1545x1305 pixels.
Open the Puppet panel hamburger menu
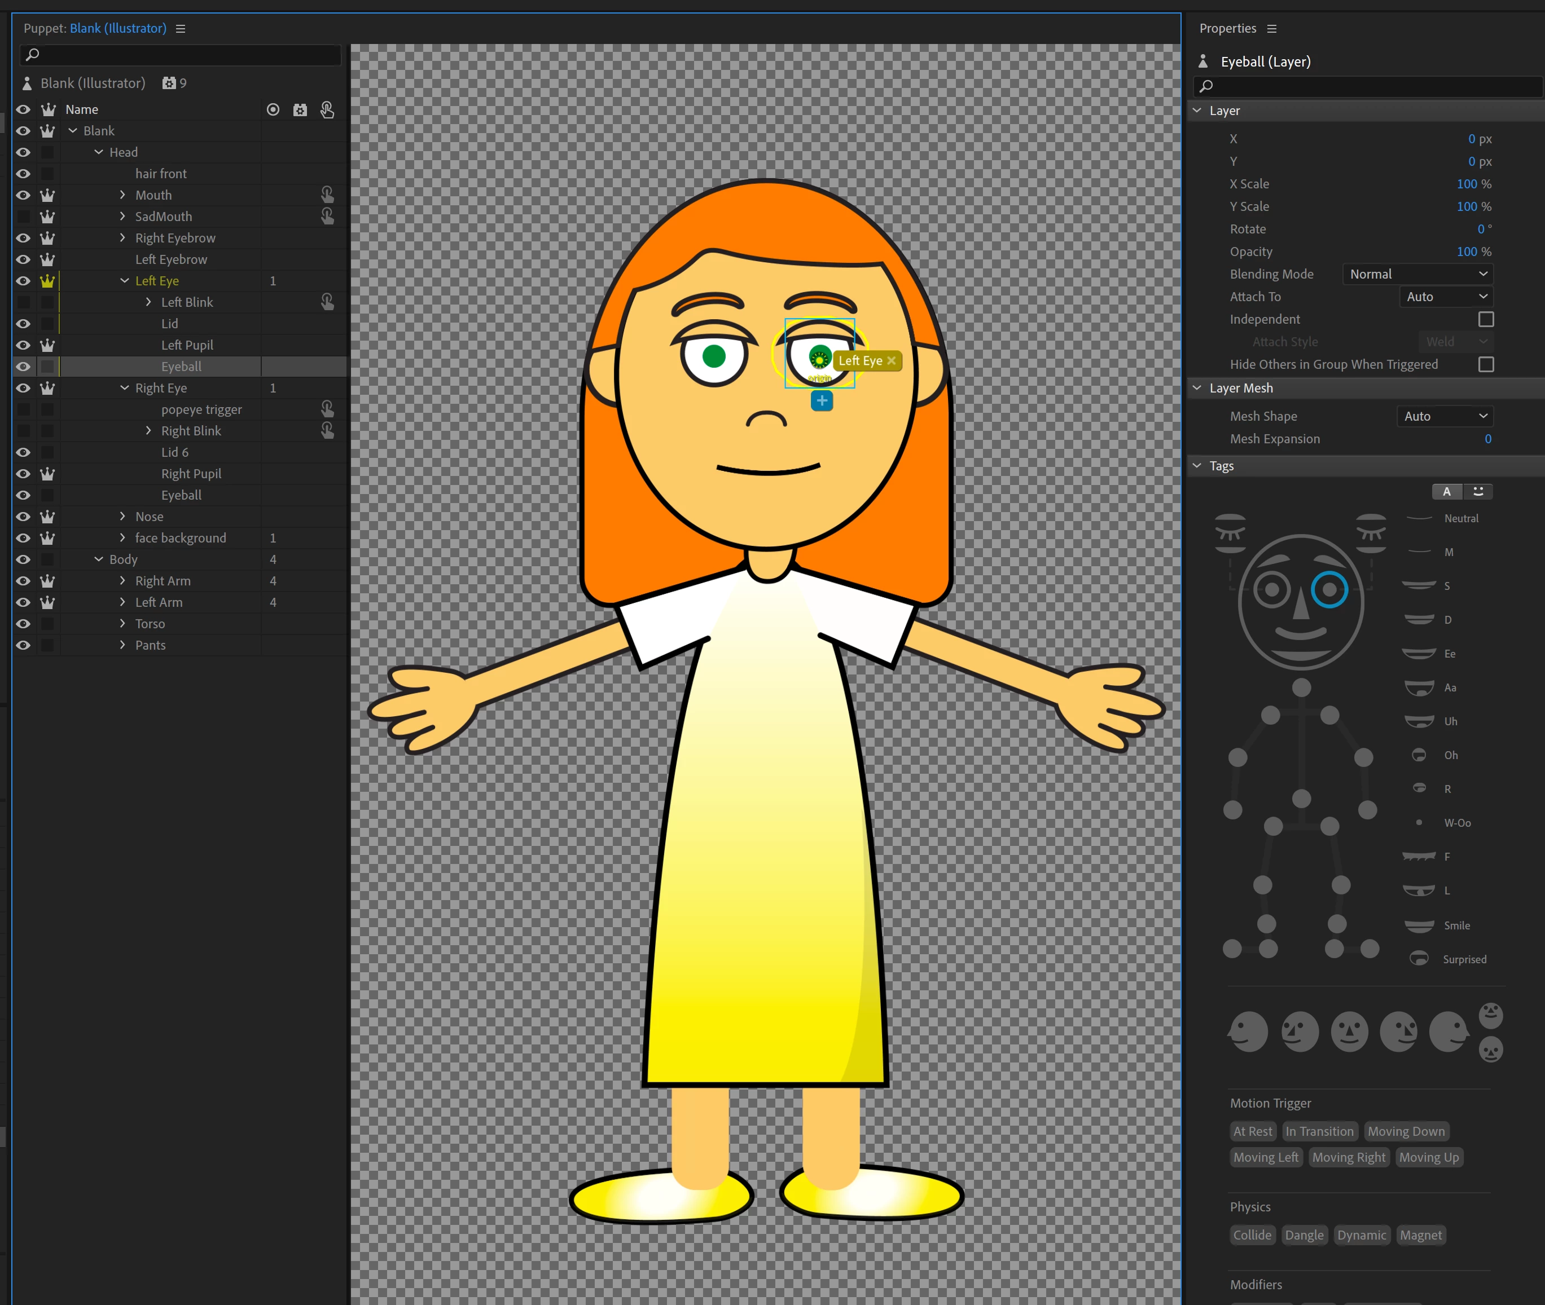pos(181,29)
